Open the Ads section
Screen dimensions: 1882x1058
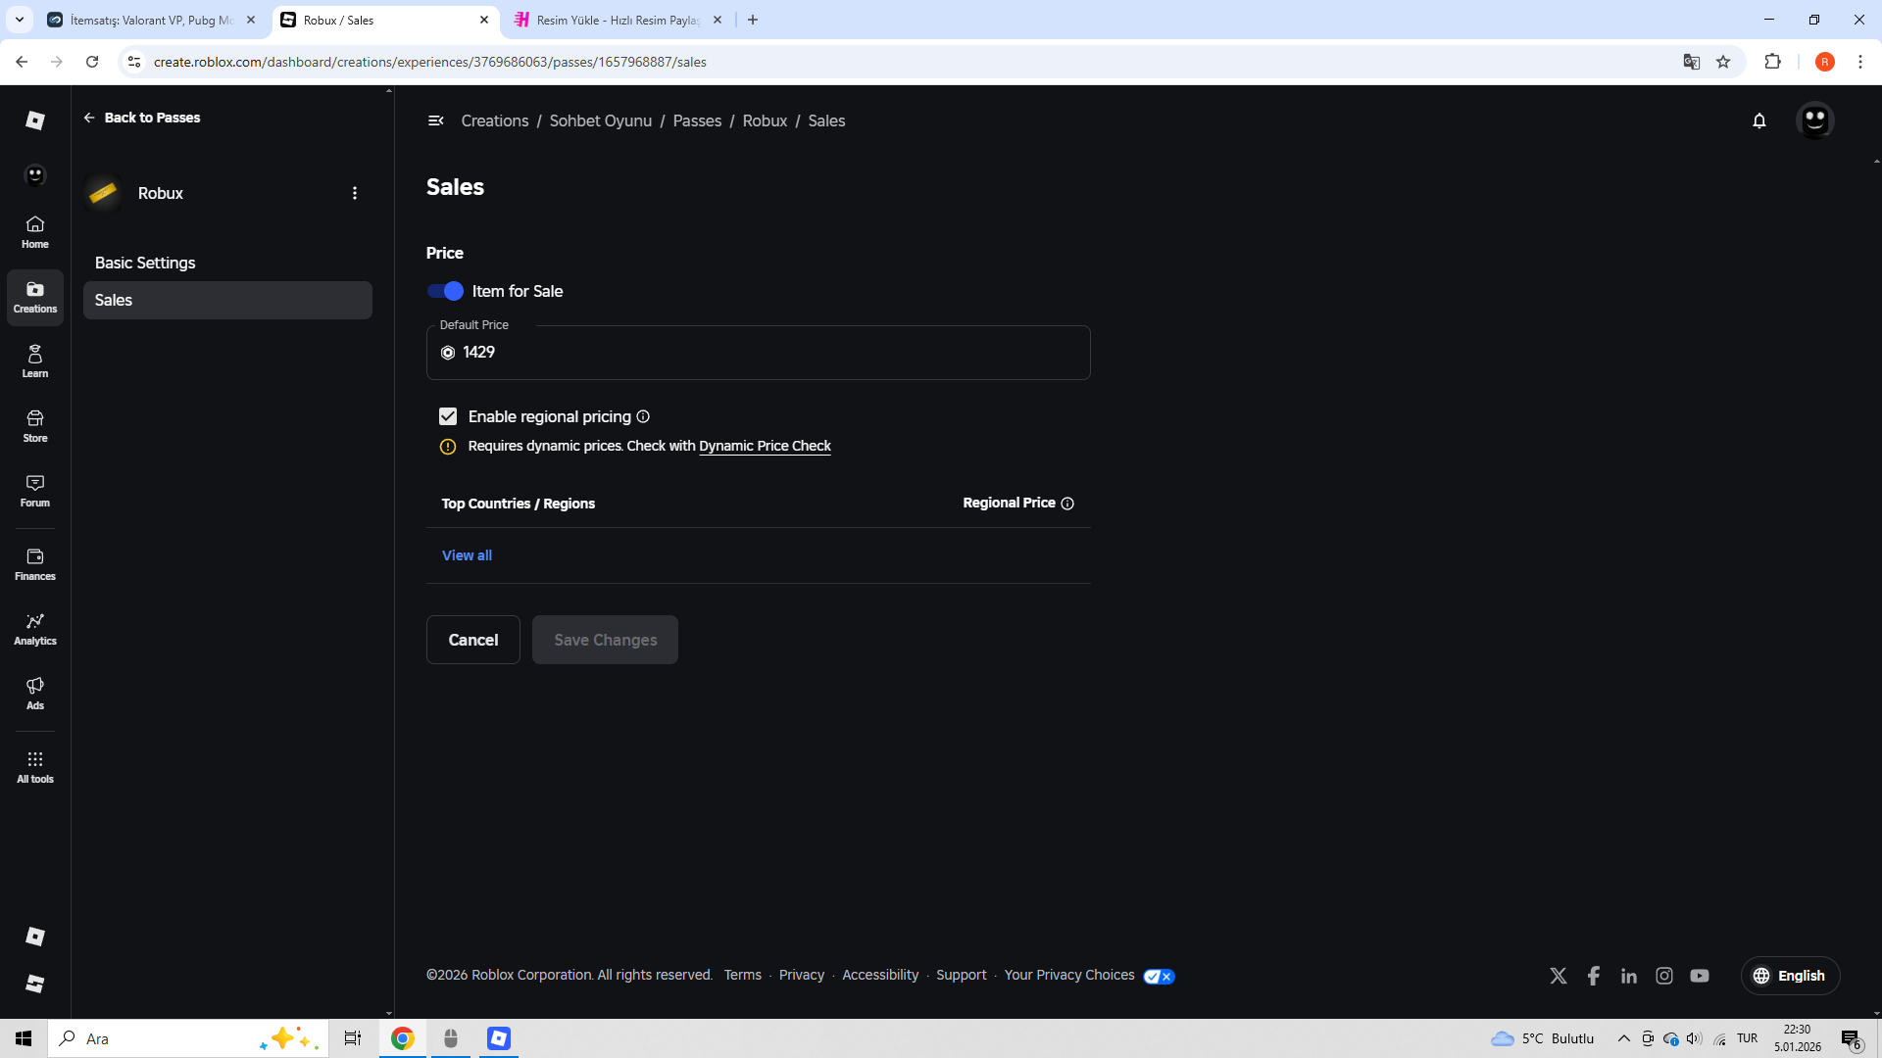tap(35, 694)
